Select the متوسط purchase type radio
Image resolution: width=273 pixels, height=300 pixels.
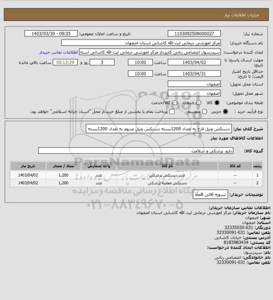click(205, 111)
